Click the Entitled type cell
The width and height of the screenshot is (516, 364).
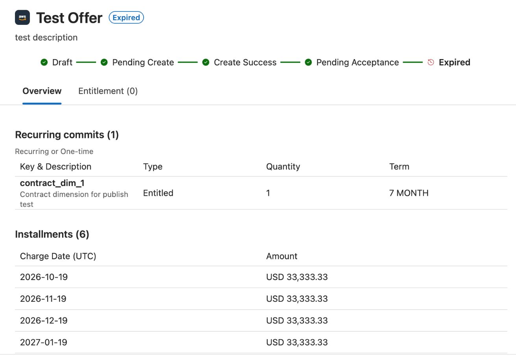tap(158, 193)
